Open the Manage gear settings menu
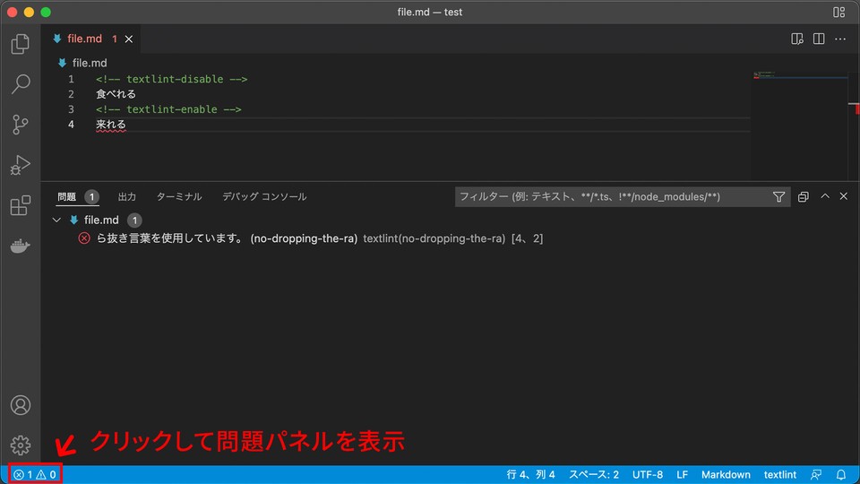 21,445
